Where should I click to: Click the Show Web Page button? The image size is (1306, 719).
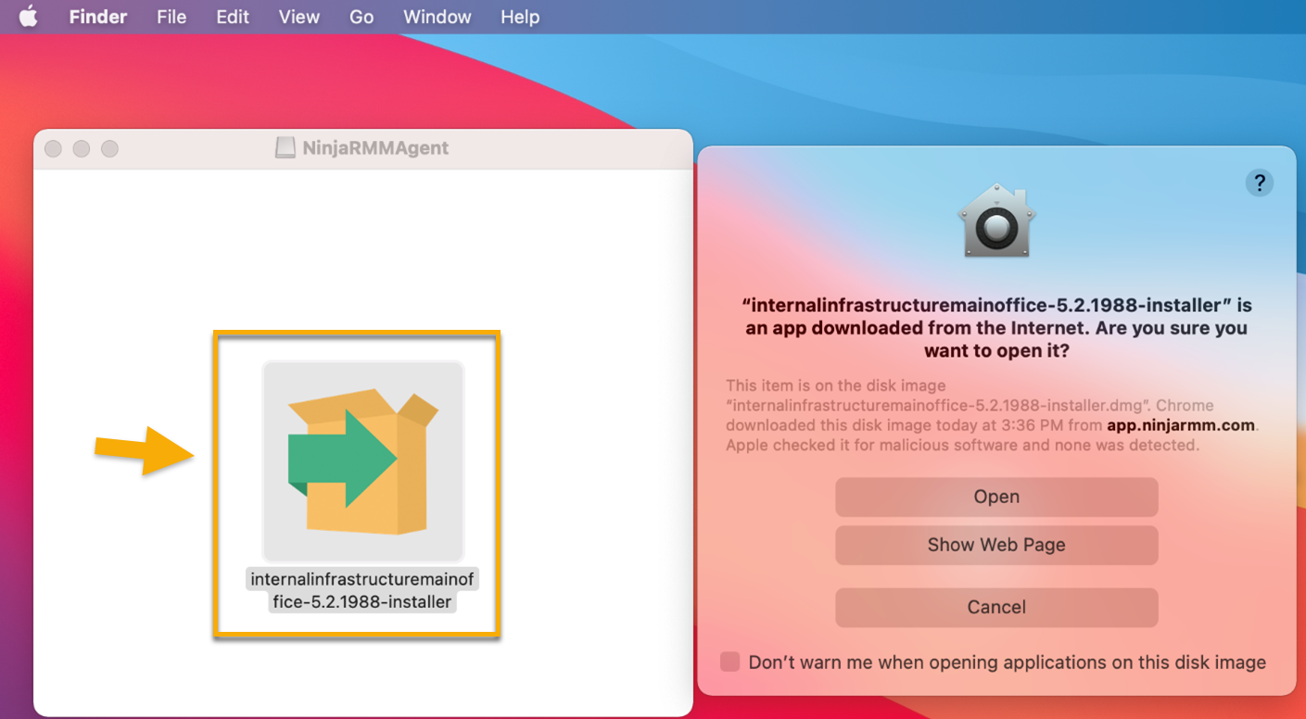coord(995,545)
